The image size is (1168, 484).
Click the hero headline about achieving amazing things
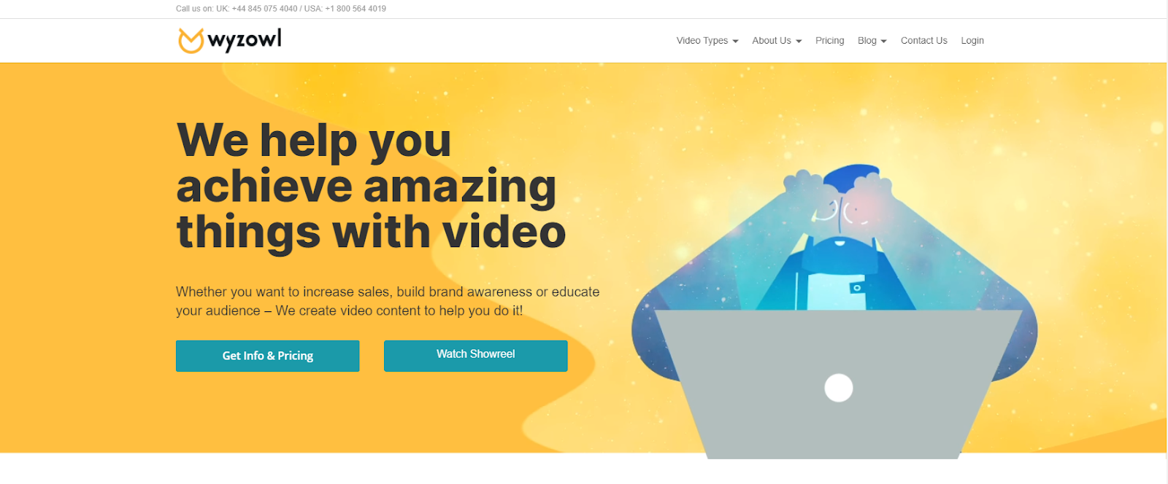(371, 186)
